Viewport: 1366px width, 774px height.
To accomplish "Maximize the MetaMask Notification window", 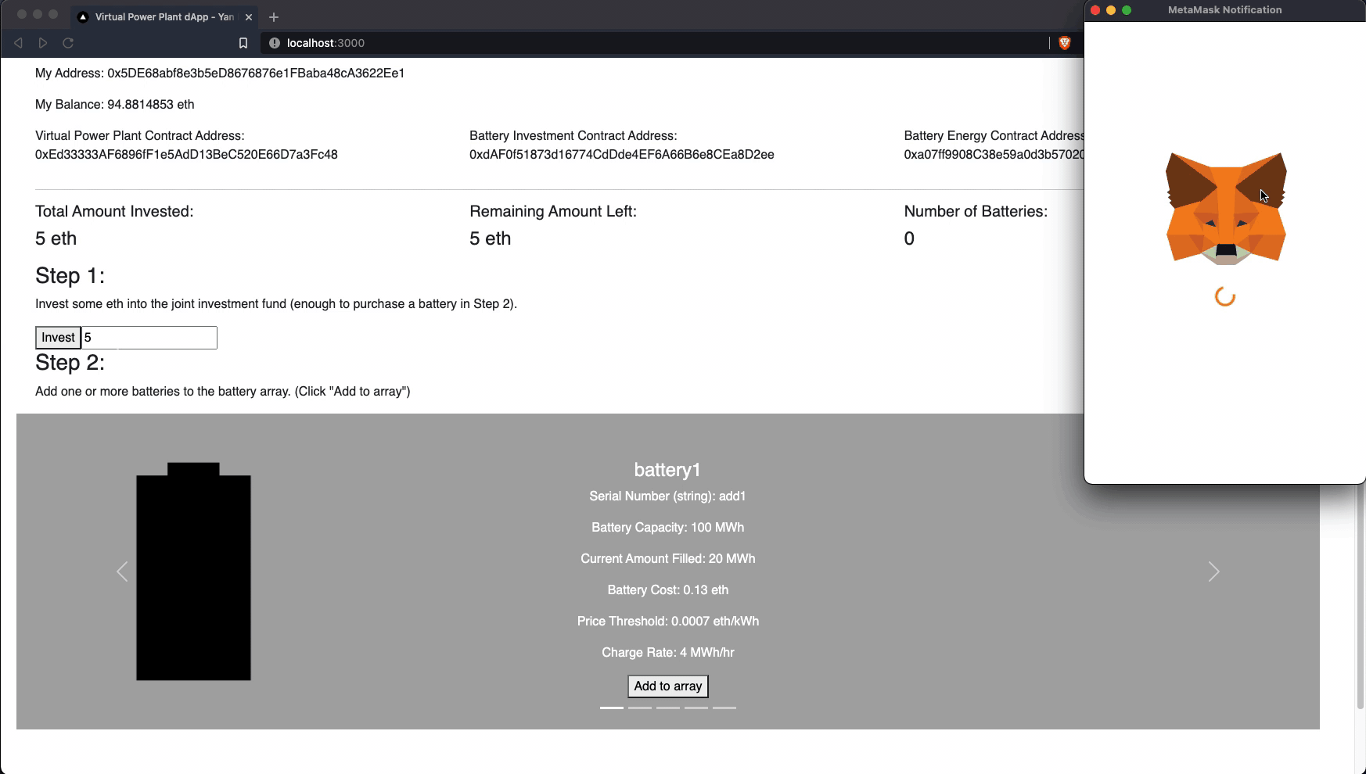I will (1127, 10).
